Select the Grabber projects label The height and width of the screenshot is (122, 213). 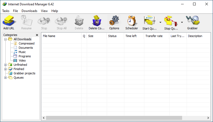pyautogui.click(x=24, y=73)
